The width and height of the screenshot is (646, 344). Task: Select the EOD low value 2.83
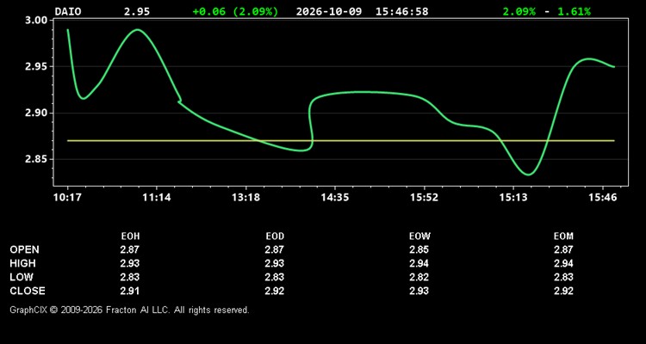tap(275, 277)
